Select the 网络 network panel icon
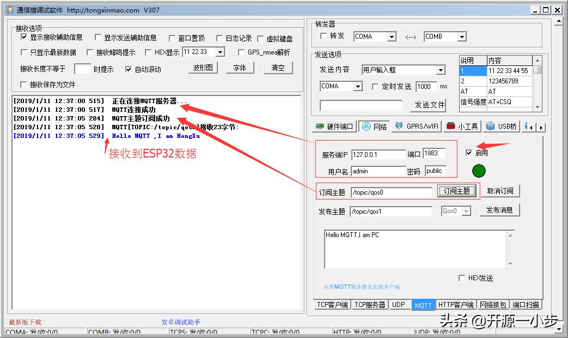Screen dimensions: 568x338 [374, 126]
